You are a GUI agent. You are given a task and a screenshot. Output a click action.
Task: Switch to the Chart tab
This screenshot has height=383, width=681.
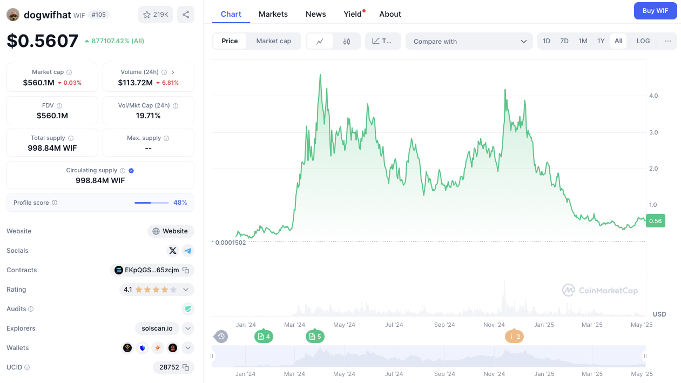(x=231, y=14)
